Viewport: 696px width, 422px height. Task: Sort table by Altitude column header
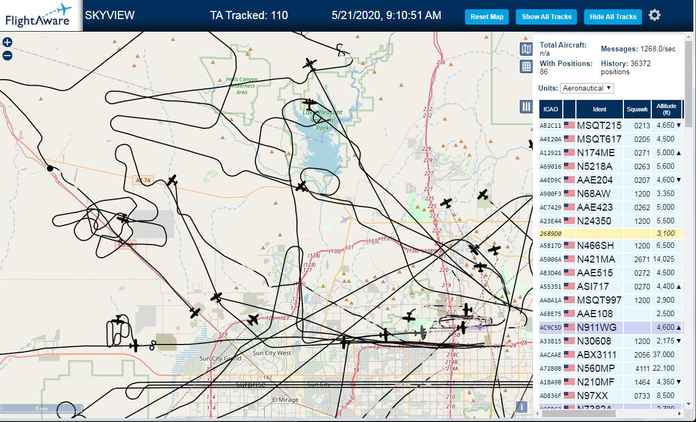click(x=667, y=109)
